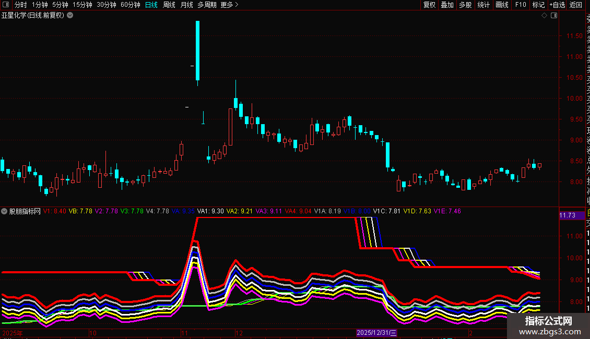Toggle the sidebar panel icon at top-left
Screen dimensions: 590x339
click(x=6, y=5)
